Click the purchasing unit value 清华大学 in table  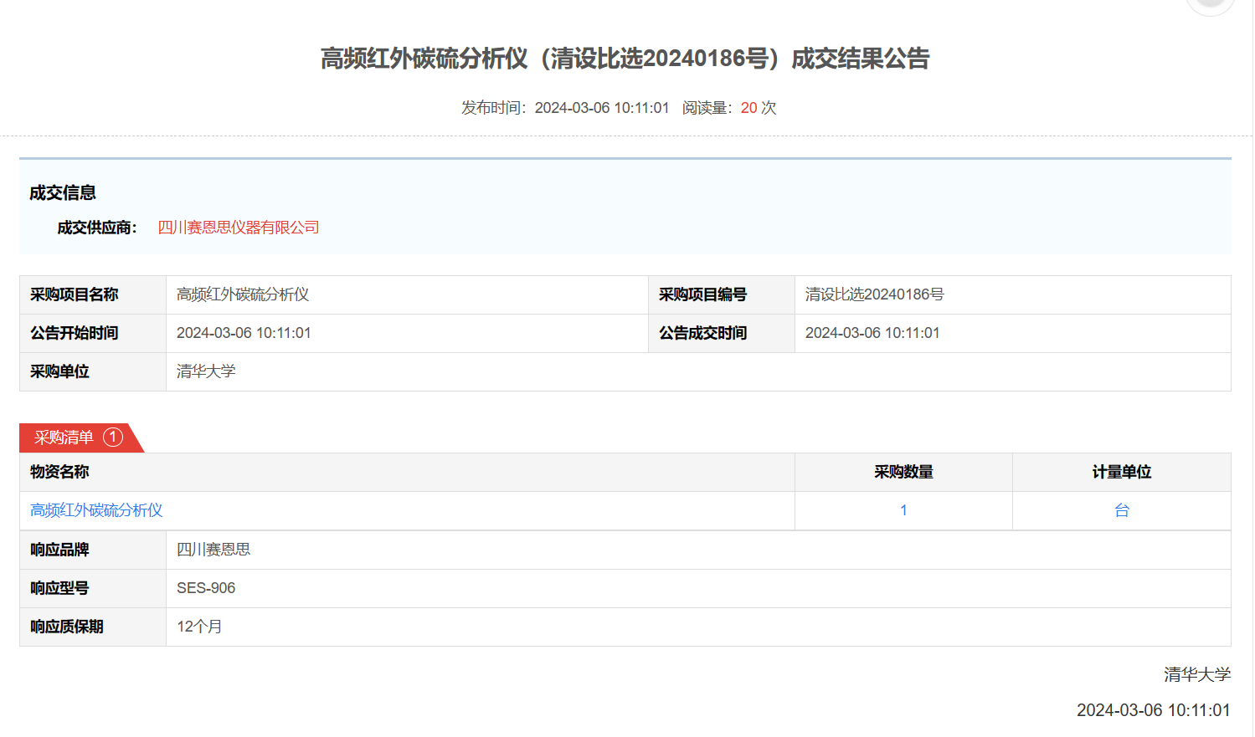(206, 371)
